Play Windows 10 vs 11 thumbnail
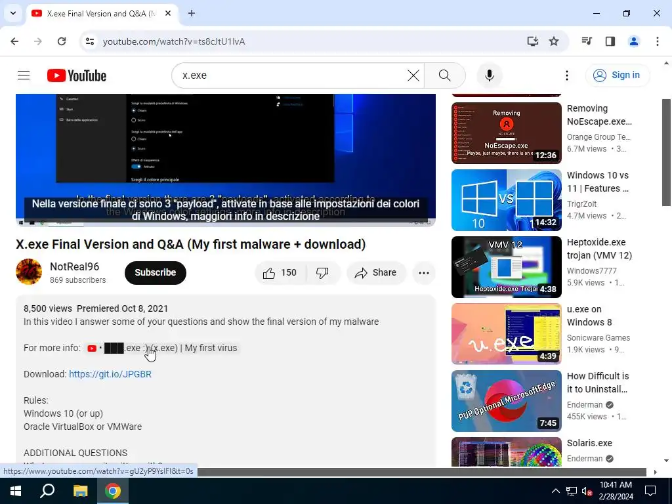 click(x=506, y=199)
